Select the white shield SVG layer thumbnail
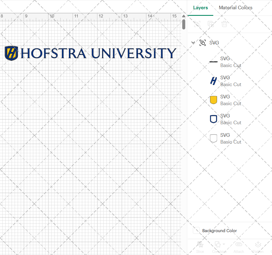Image resolution: width=272 pixels, height=255 pixels. coord(214,138)
